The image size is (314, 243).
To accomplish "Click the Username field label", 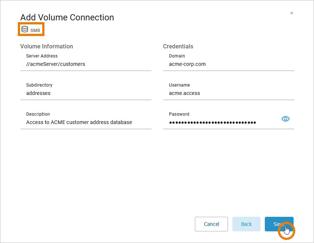I will tap(179, 85).
